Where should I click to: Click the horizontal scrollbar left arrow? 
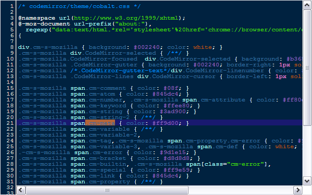pyautogui.click(x=21, y=190)
